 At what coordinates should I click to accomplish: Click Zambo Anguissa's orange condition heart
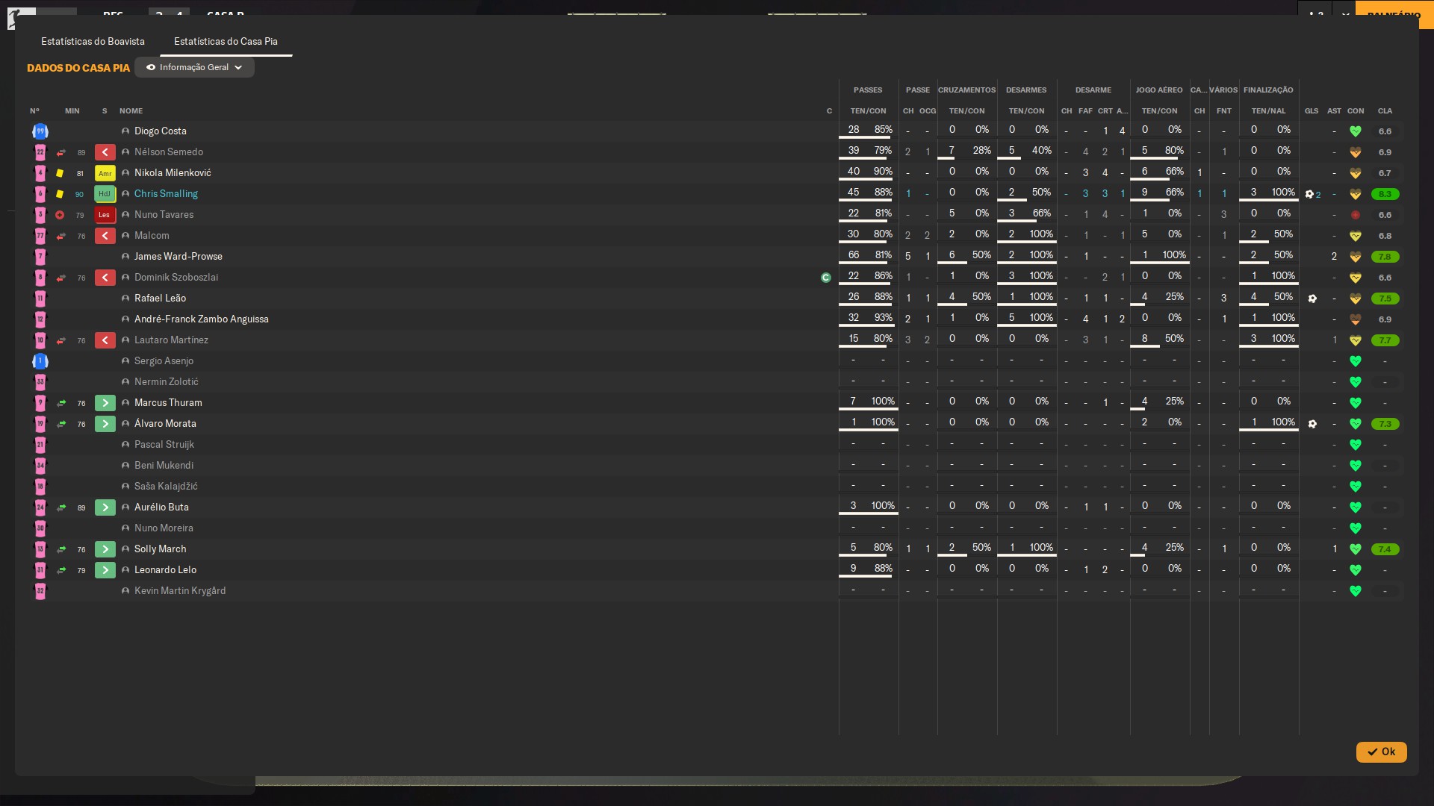point(1356,319)
